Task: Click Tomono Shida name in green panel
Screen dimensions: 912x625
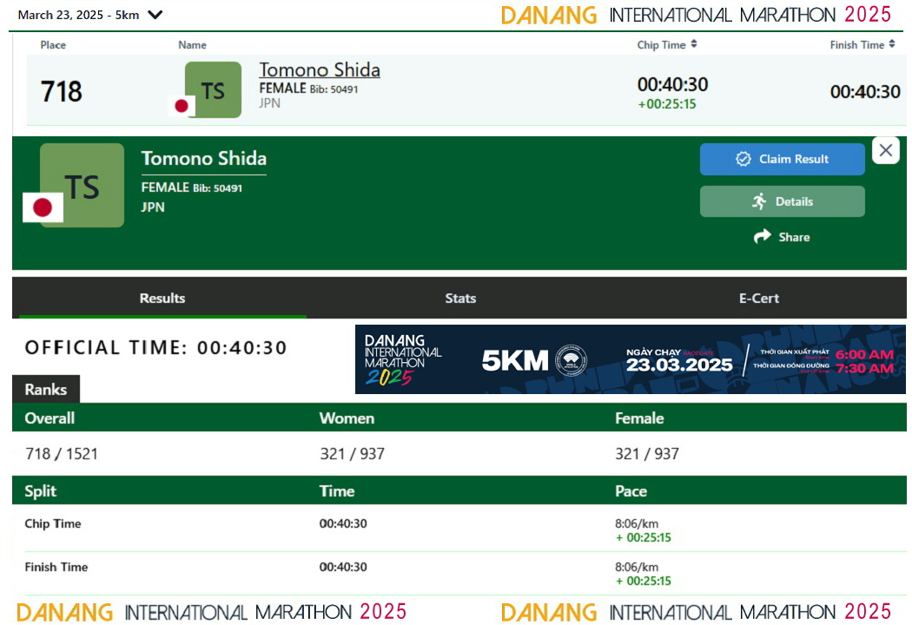Action: click(203, 158)
